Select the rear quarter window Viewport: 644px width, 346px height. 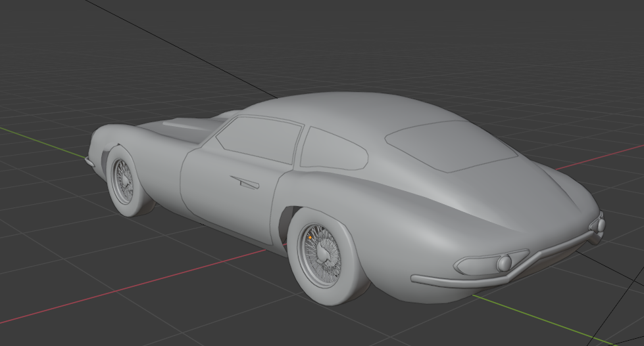pos(334,149)
